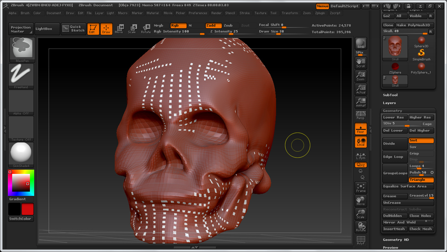Toggle Local transformations button

[x=361, y=142]
